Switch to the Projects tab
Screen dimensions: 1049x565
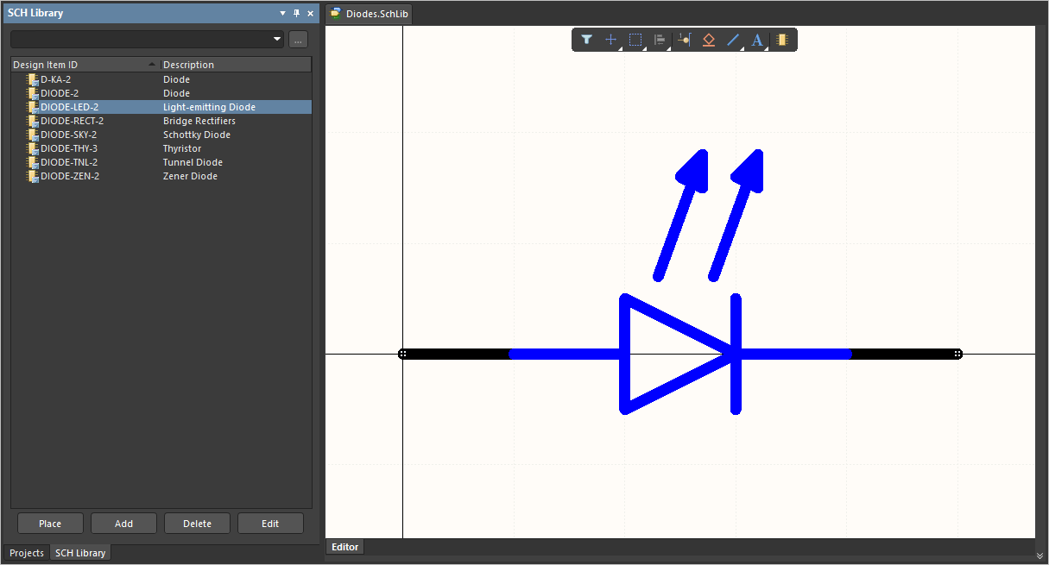(27, 553)
